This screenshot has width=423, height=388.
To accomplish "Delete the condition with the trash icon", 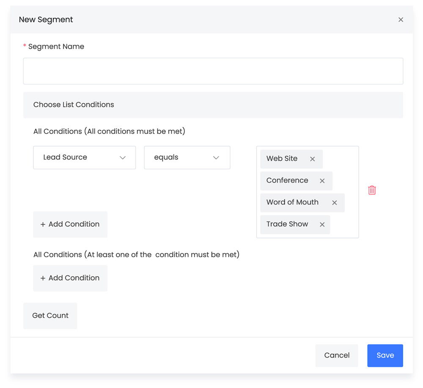I will click(x=372, y=190).
